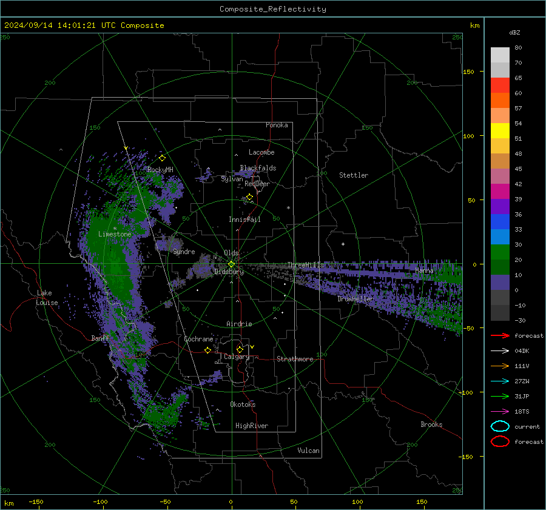This screenshot has width=546, height=510.
Task: Click the red 60-65 dBZ swatch
Action: [x=500, y=86]
